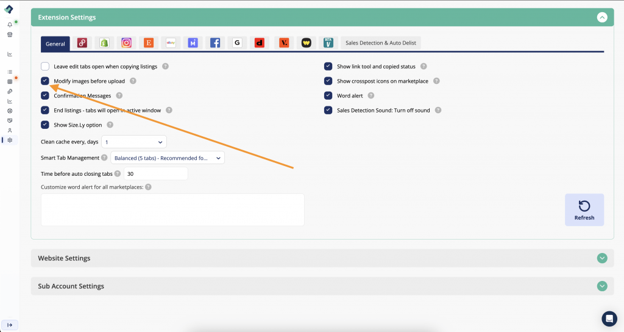Click the Extension Settings header text
Screen dimensions: 624x332
[67, 18]
